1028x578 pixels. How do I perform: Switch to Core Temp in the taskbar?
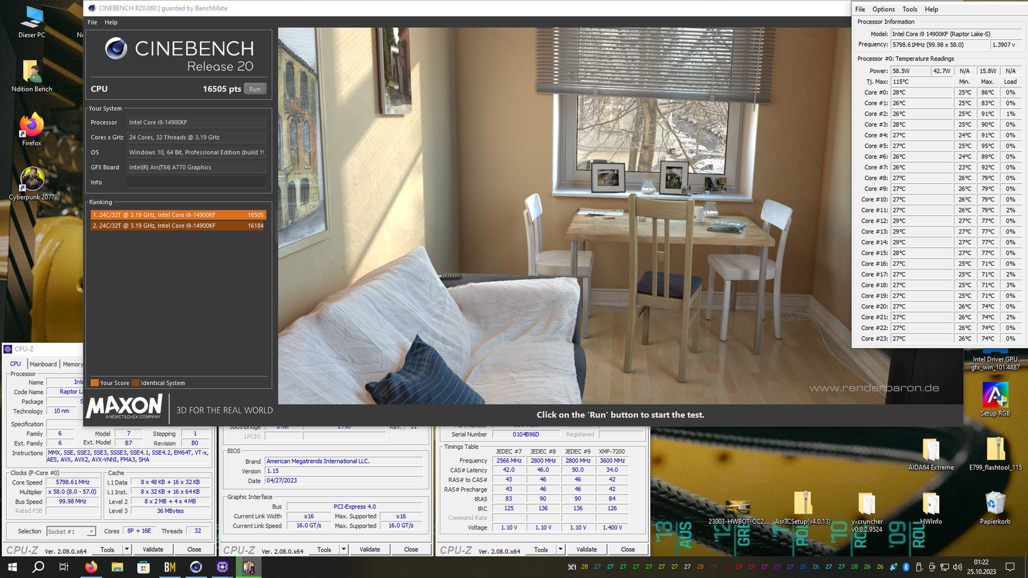pos(248,567)
